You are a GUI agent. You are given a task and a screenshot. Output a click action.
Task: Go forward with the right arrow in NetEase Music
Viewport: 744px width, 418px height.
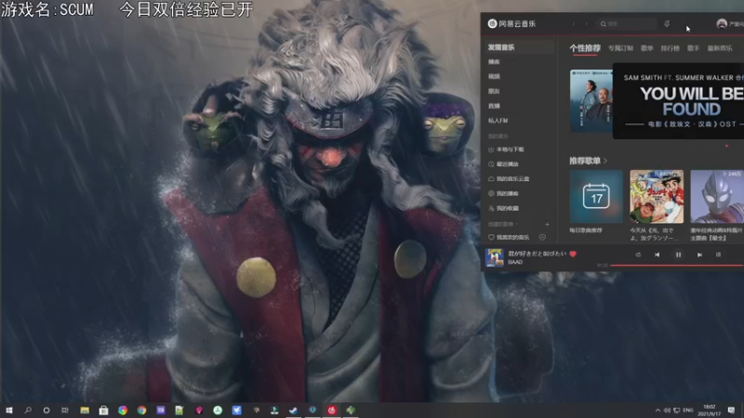[x=586, y=24]
